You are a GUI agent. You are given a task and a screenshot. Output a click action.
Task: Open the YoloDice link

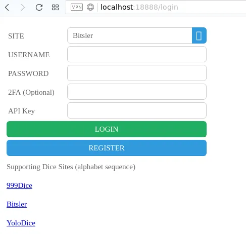[21, 223]
